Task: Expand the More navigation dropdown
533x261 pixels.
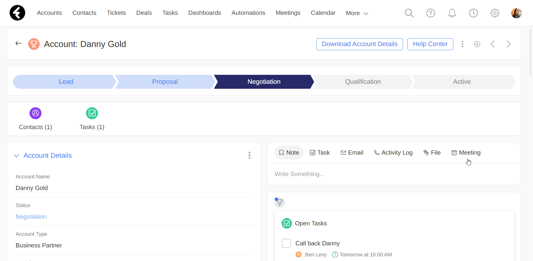Action: (x=357, y=13)
